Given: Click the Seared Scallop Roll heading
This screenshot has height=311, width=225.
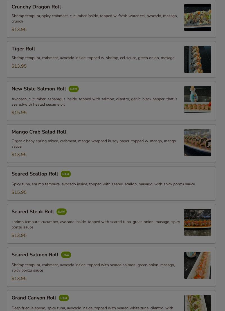Looking at the screenshot, I should pyautogui.click(x=35, y=174).
